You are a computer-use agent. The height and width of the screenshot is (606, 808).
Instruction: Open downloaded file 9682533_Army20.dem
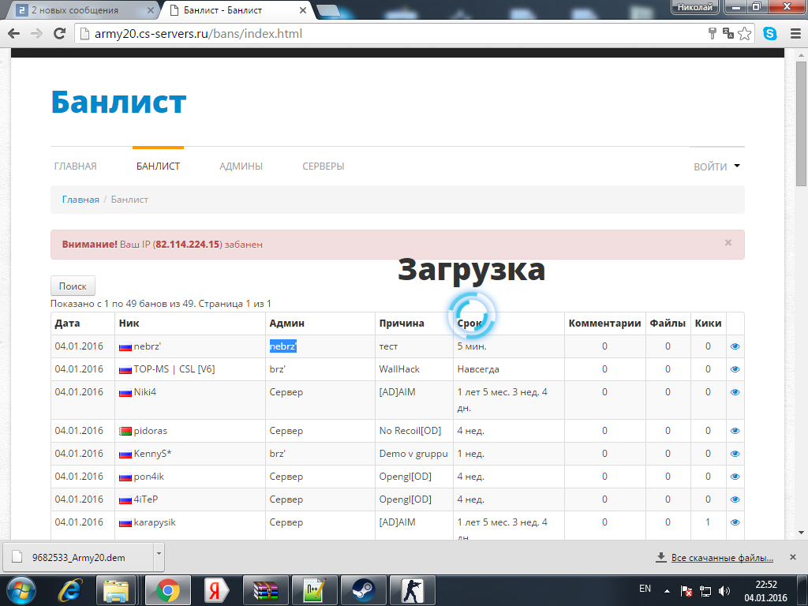click(78, 558)
